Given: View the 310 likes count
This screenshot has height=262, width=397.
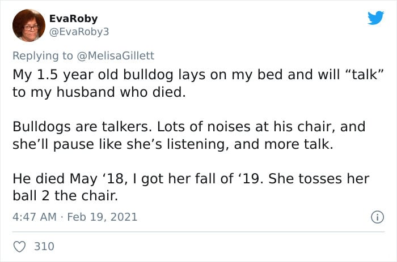Looking at the screenshot, I should (44, 246).
